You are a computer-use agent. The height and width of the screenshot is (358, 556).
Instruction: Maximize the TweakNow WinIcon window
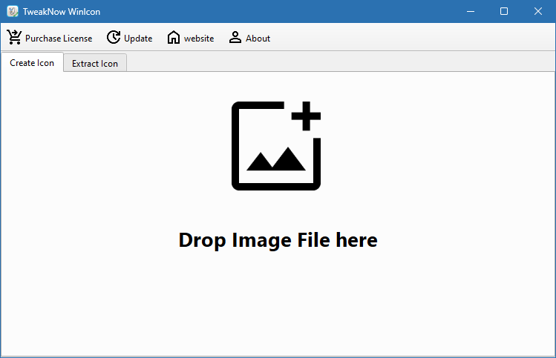(504, 11)
